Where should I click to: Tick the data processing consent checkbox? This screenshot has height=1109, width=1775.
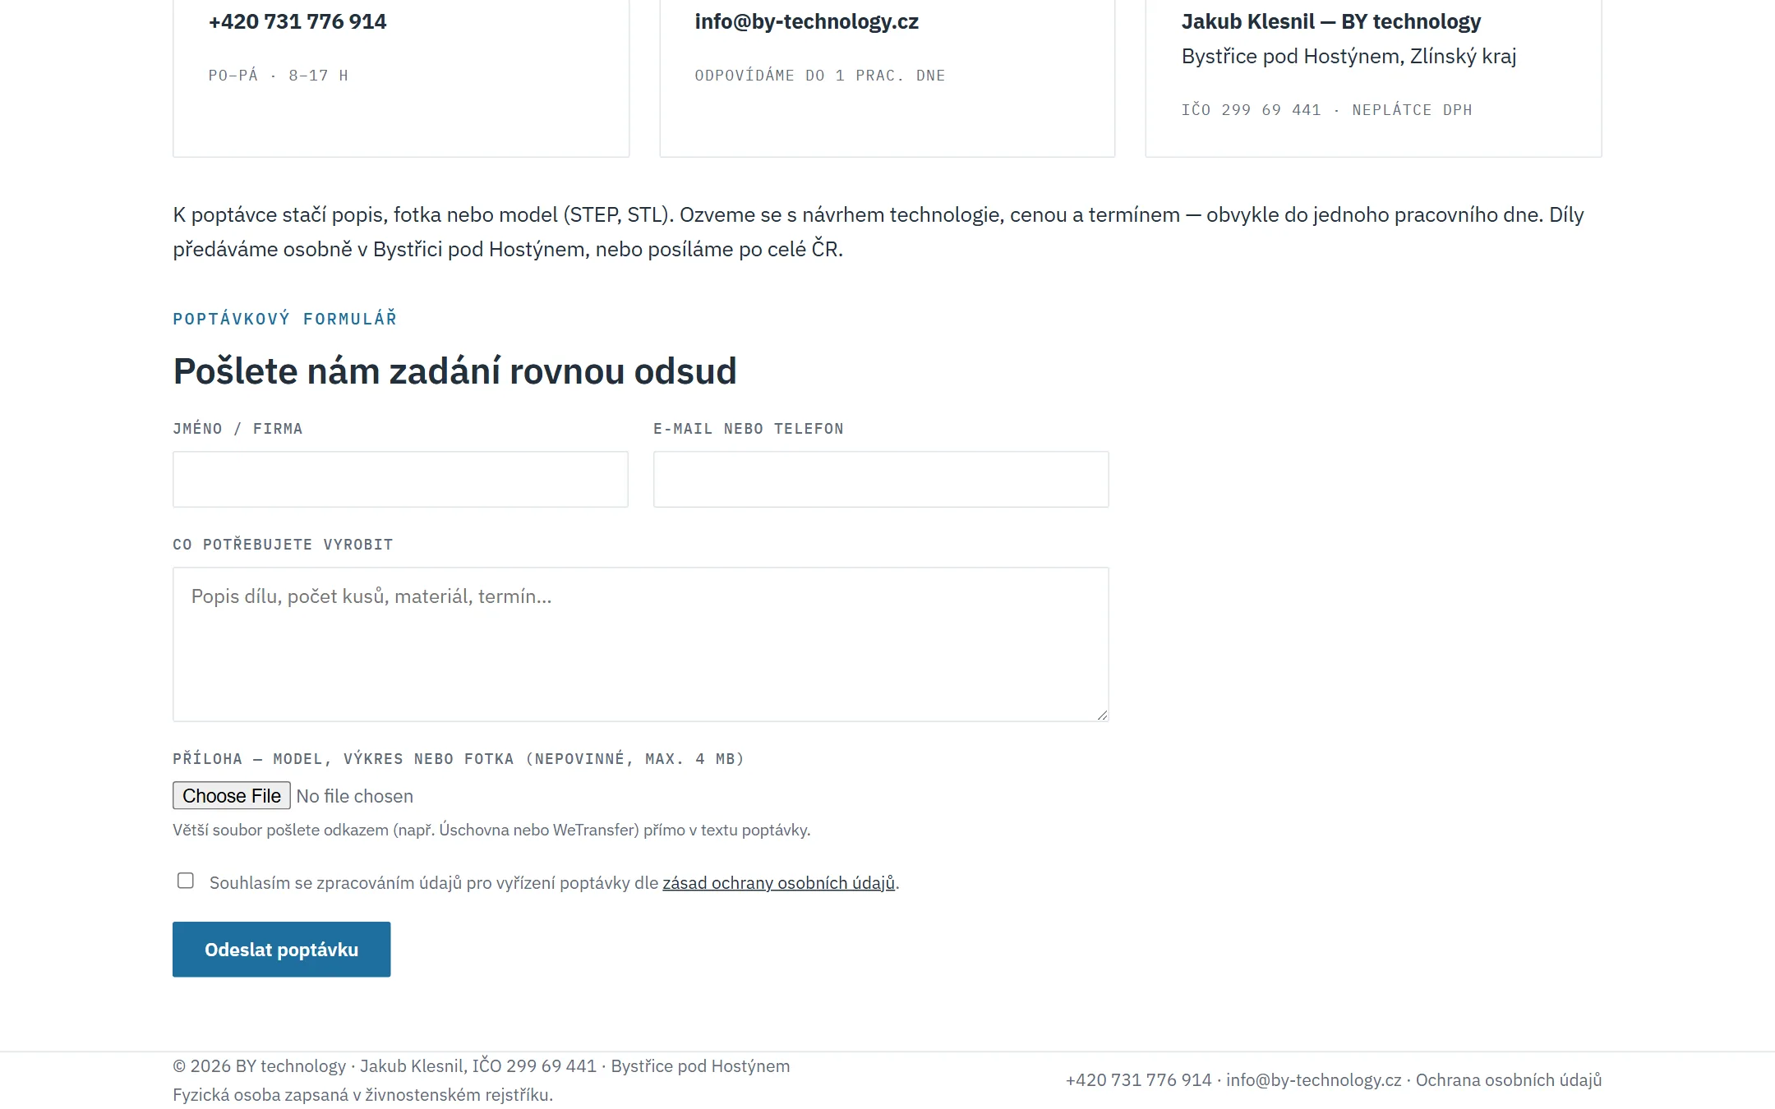click(x=186, y=881)
